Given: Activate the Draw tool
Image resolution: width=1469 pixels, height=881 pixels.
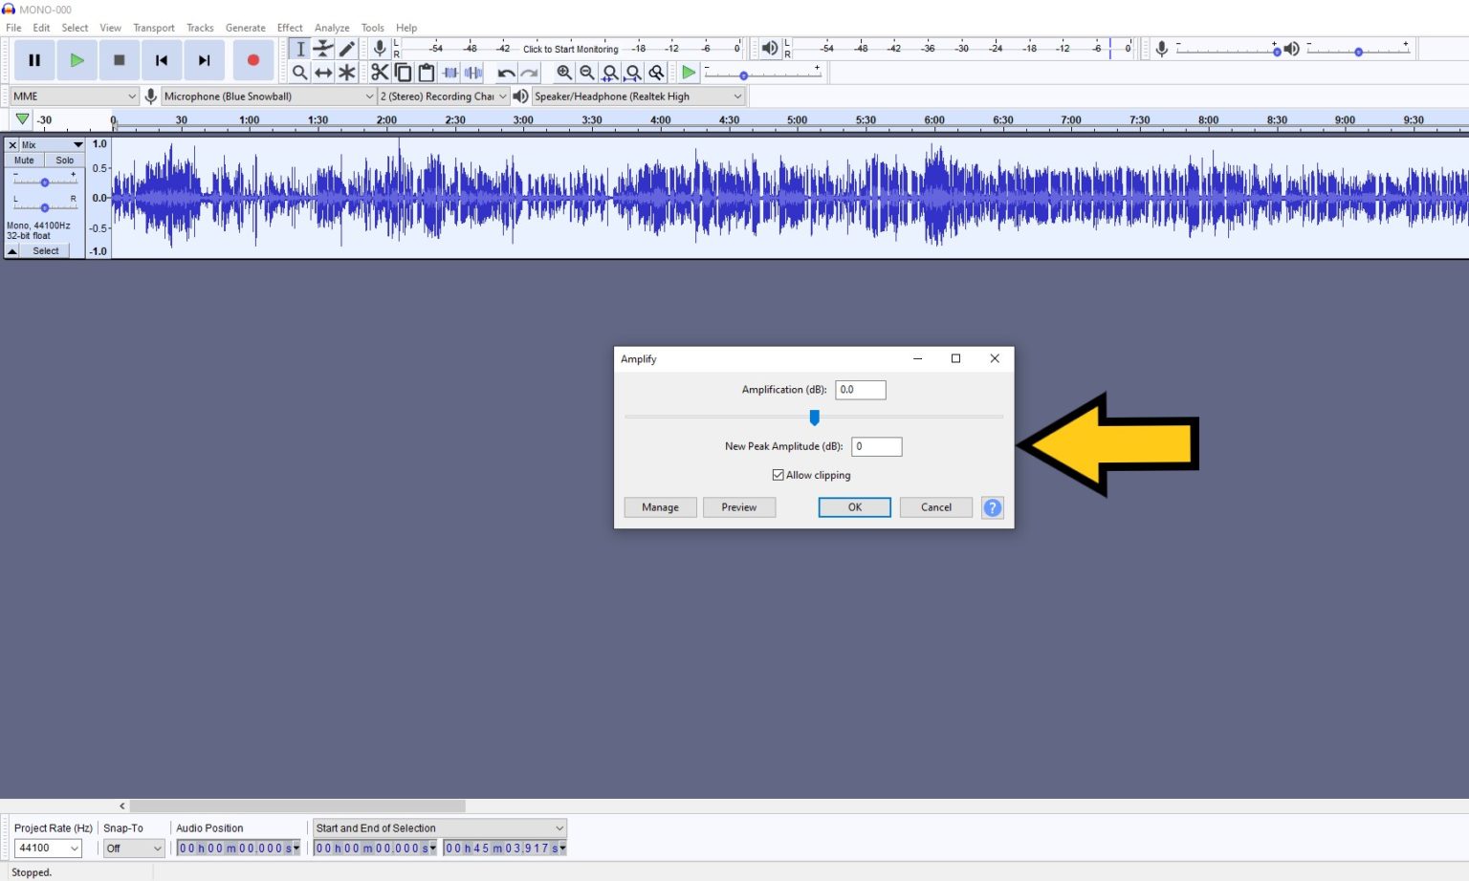Looking at the screenshot, I should tap(346, 49).
